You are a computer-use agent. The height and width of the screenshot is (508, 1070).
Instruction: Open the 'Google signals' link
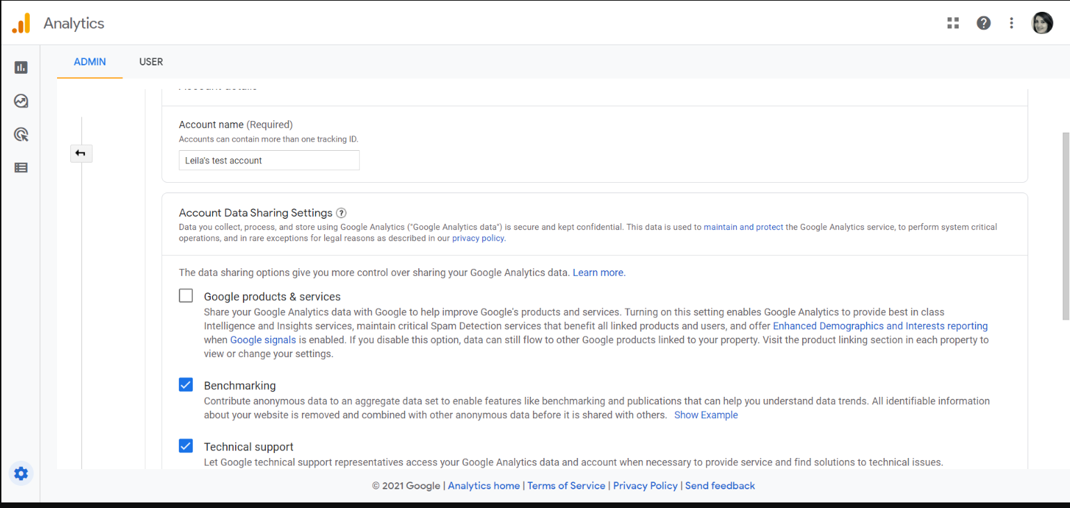[x=263, y=340]
